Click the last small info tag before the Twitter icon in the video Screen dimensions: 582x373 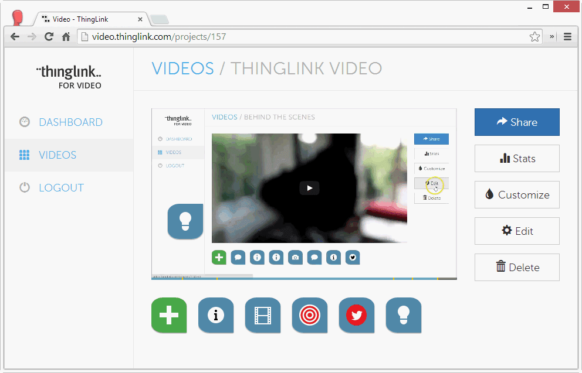pyautogui.click(x=333, y=258)
